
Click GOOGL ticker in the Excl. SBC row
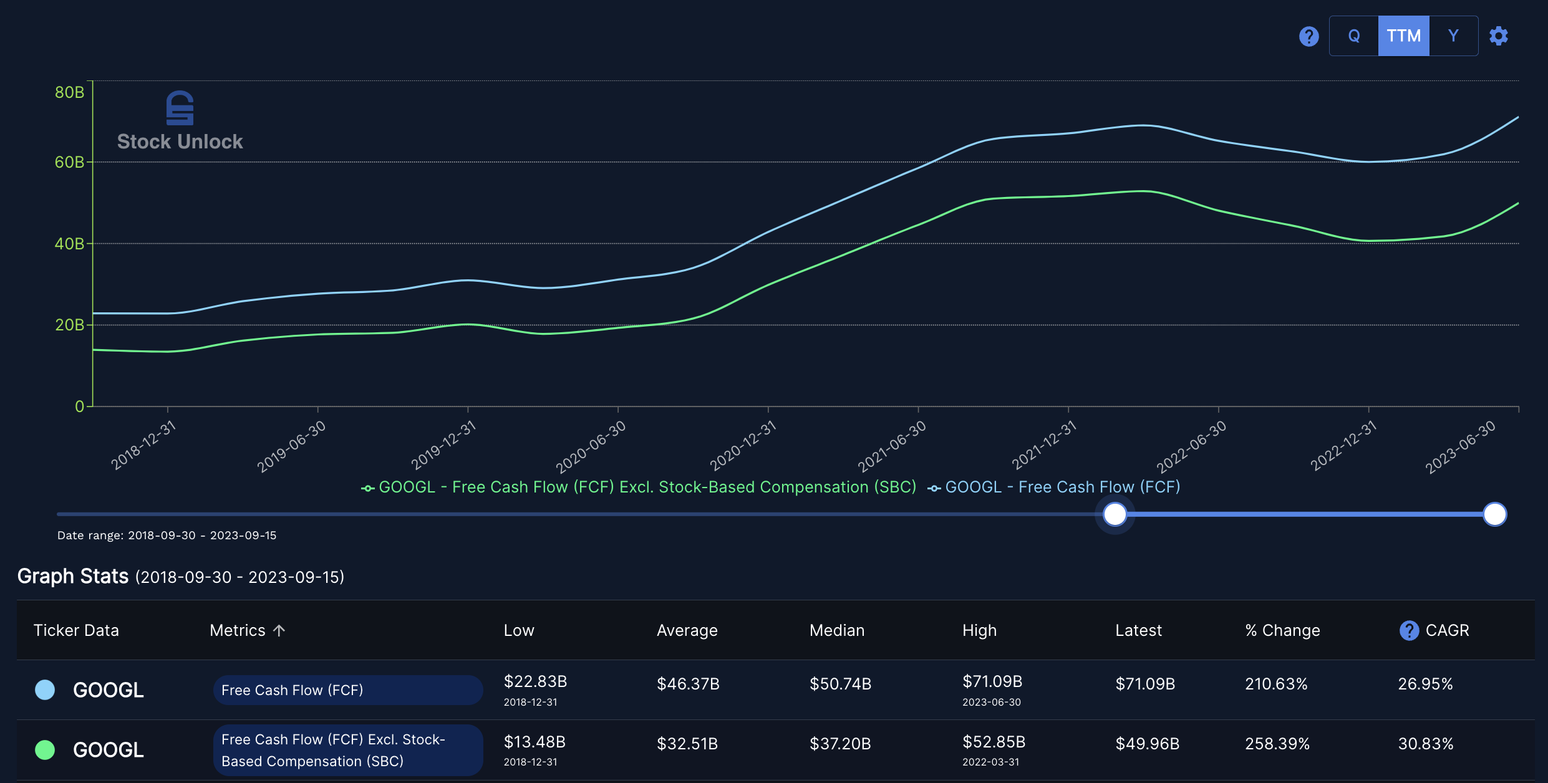click(109, 750)
